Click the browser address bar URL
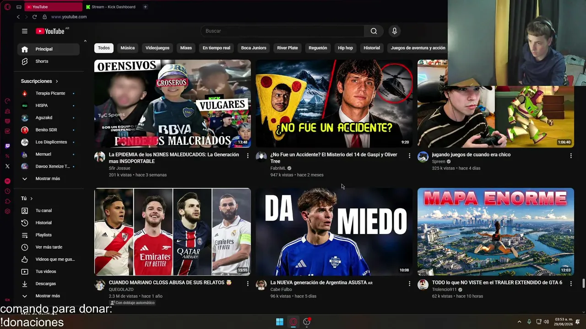This screenshot has width=586, height=329. click(69, 17)
